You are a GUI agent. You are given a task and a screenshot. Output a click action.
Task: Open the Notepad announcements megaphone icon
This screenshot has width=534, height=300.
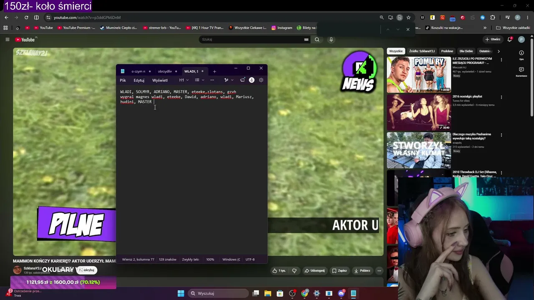click(x=242, y=80)
